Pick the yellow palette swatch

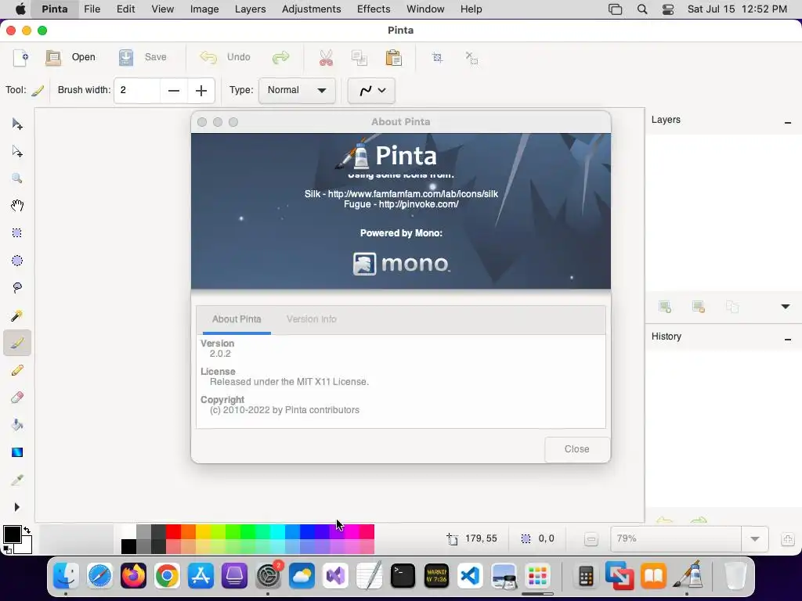point(203,531)
